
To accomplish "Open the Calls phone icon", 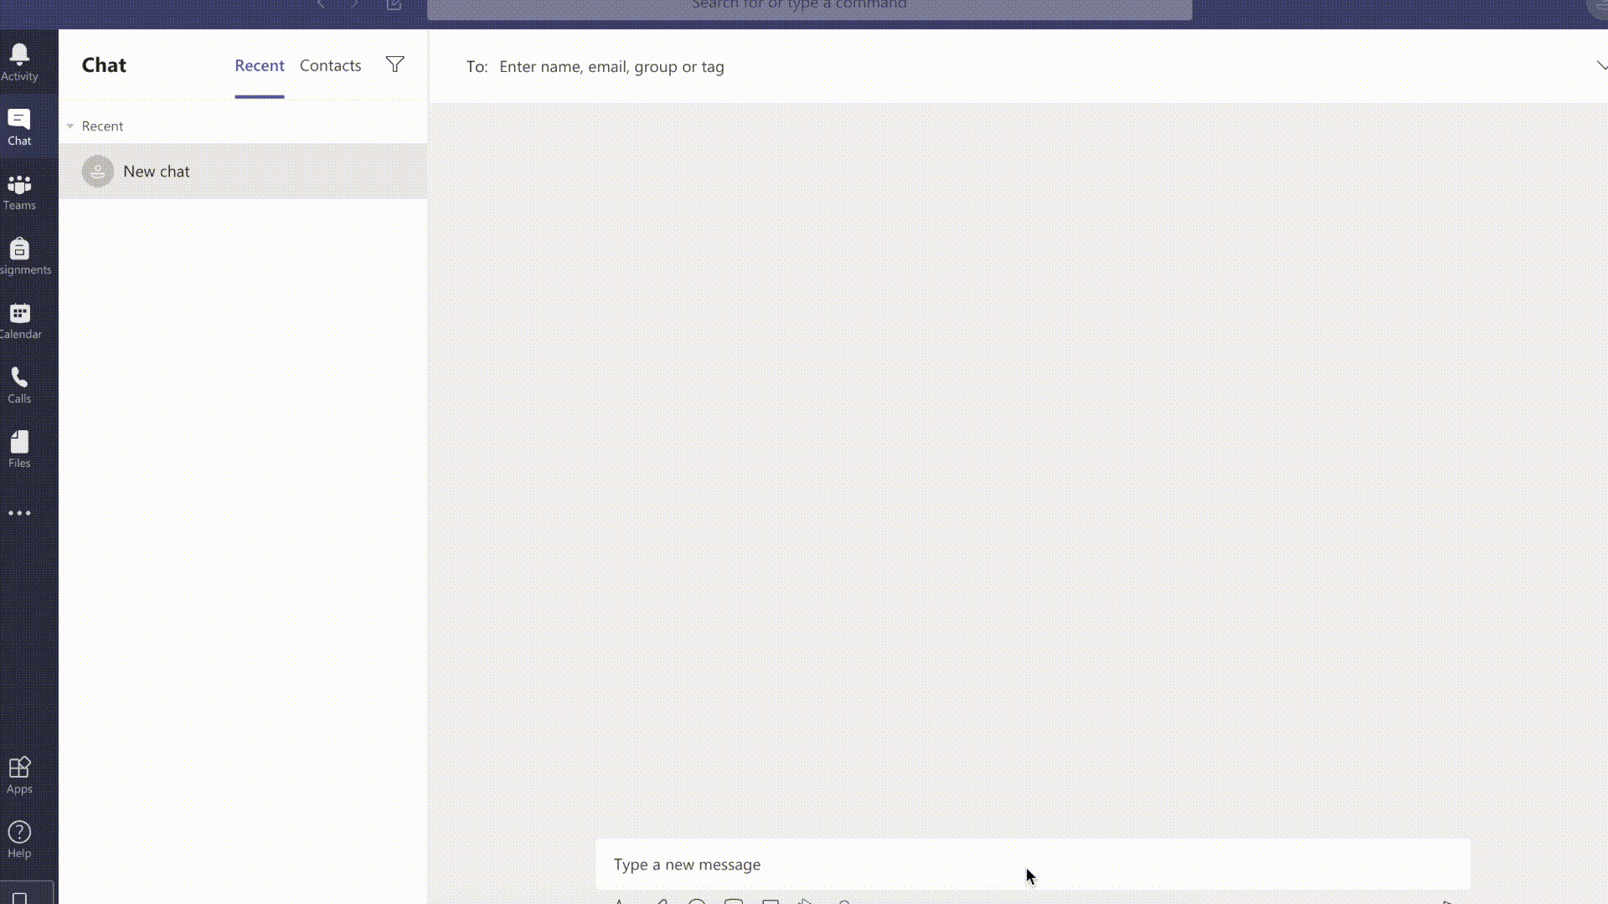I will pos(19,385).
